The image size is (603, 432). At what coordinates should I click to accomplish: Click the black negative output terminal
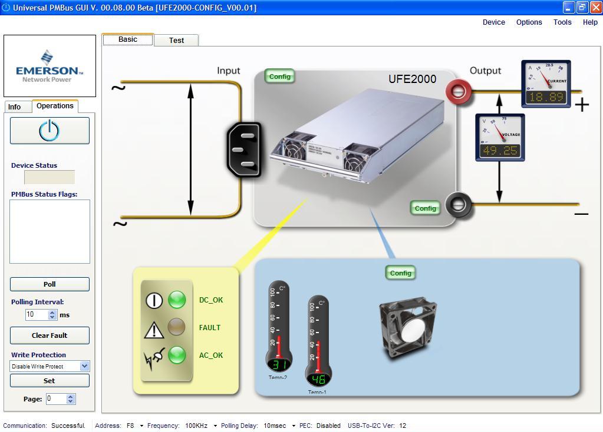coord(458,205)
